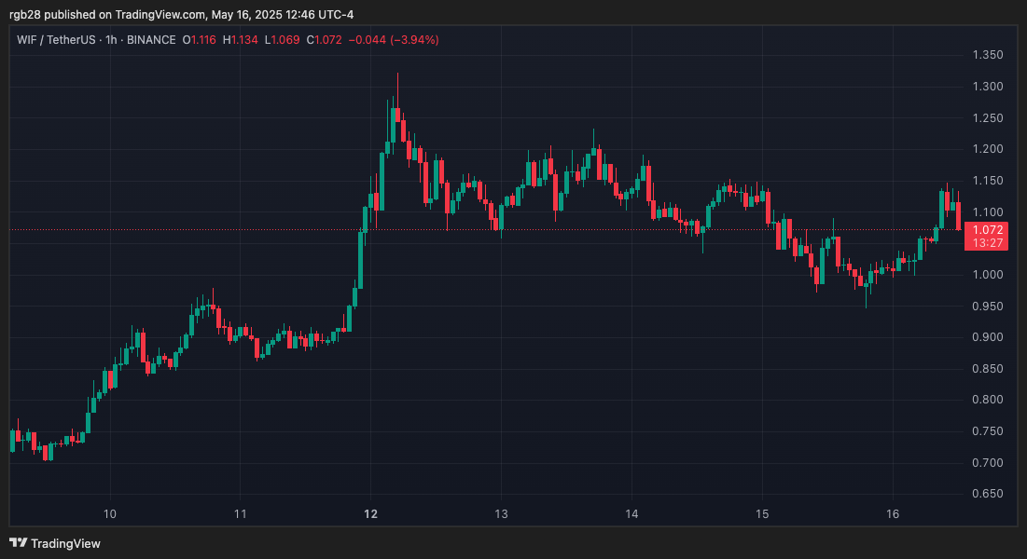Click the candle countdown timer 13:27
Viewport: 1027px width, 559px height.
pos(987,243)
